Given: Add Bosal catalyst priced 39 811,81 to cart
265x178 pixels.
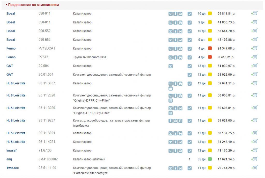Looking at the screenshot, I should click(x=254, y=13).
